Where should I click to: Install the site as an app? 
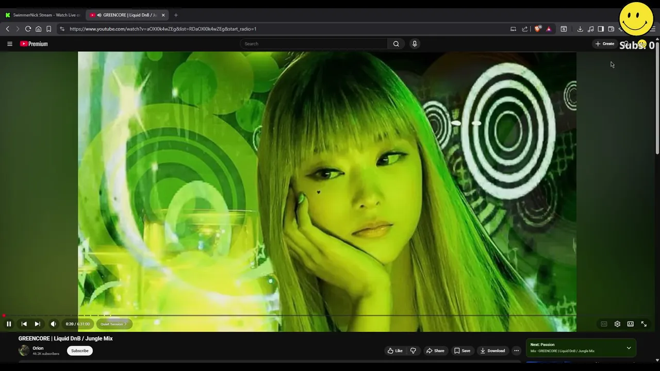click(513, 29)
